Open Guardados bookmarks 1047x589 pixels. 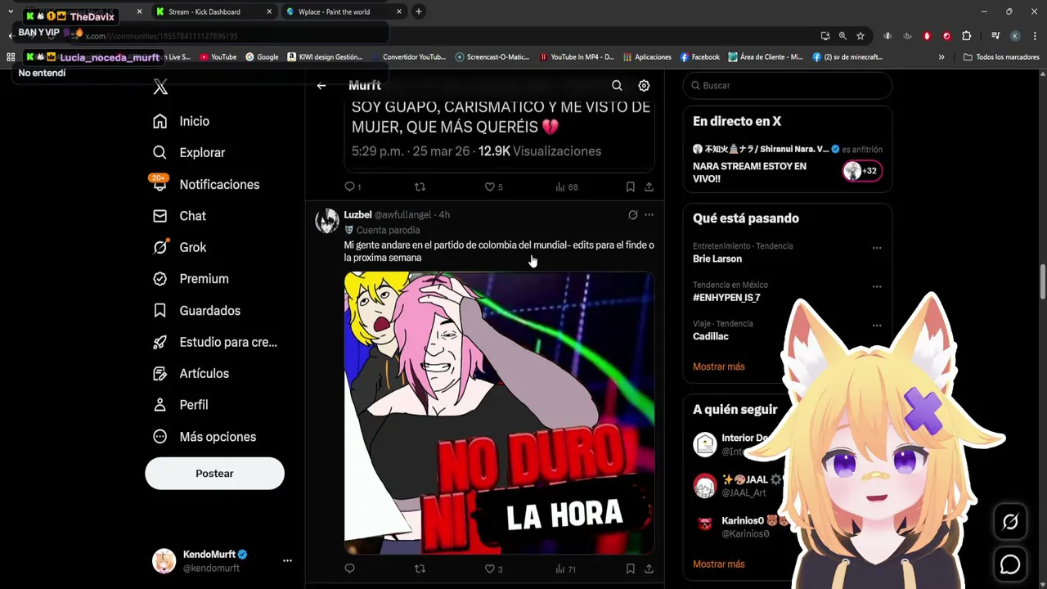tap(196, 311)
